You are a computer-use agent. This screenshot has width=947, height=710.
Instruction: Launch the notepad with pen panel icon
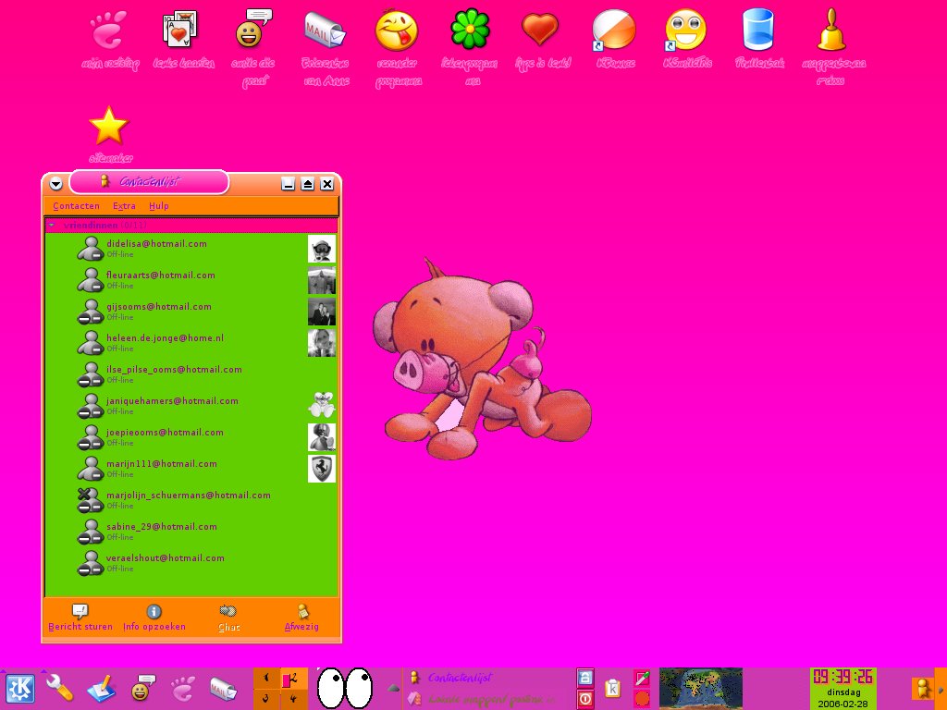101,689
